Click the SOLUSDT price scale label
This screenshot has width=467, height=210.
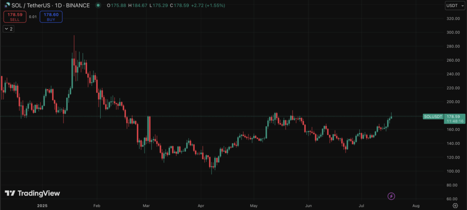pos(433,116)
